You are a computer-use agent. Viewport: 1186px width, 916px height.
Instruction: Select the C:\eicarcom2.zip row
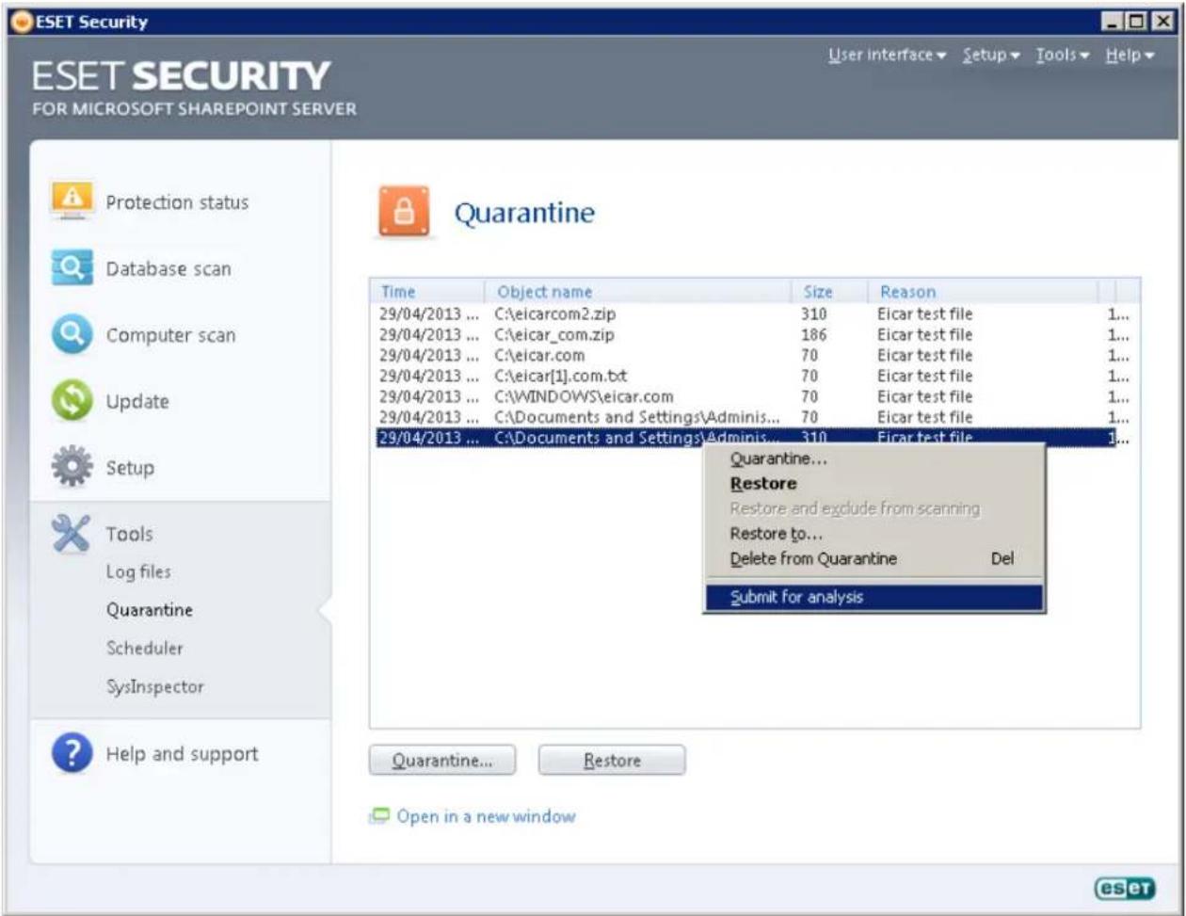pyautogui.click(x=753, y=314)
